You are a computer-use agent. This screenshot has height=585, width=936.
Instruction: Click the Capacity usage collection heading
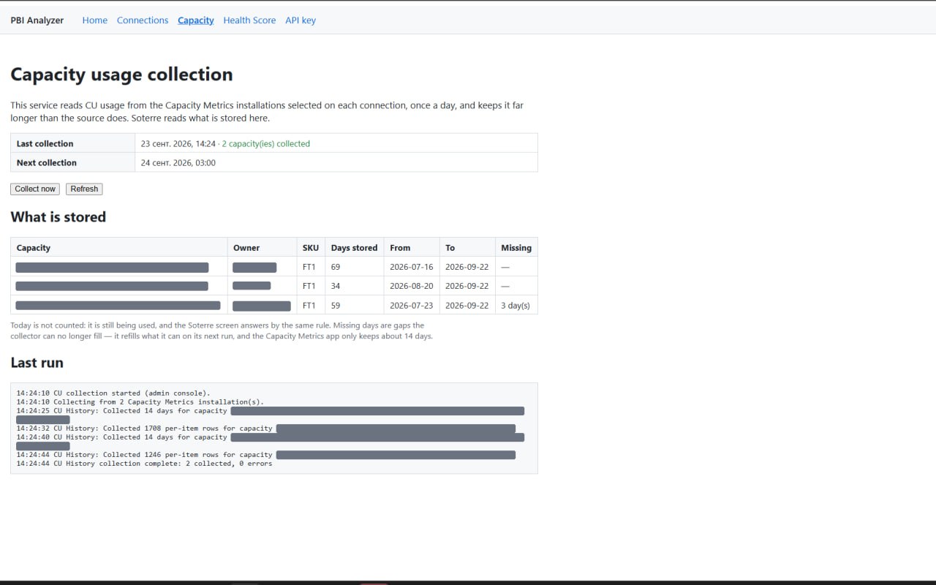coord(121,75)
